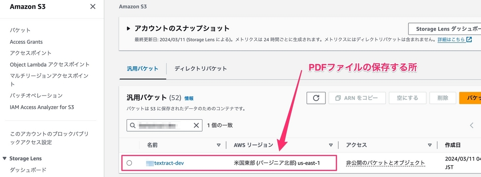Viewport: 481px width, 177px height.
Task: Open IAM Access Analyzer for S3
Action: click(42, 107)
